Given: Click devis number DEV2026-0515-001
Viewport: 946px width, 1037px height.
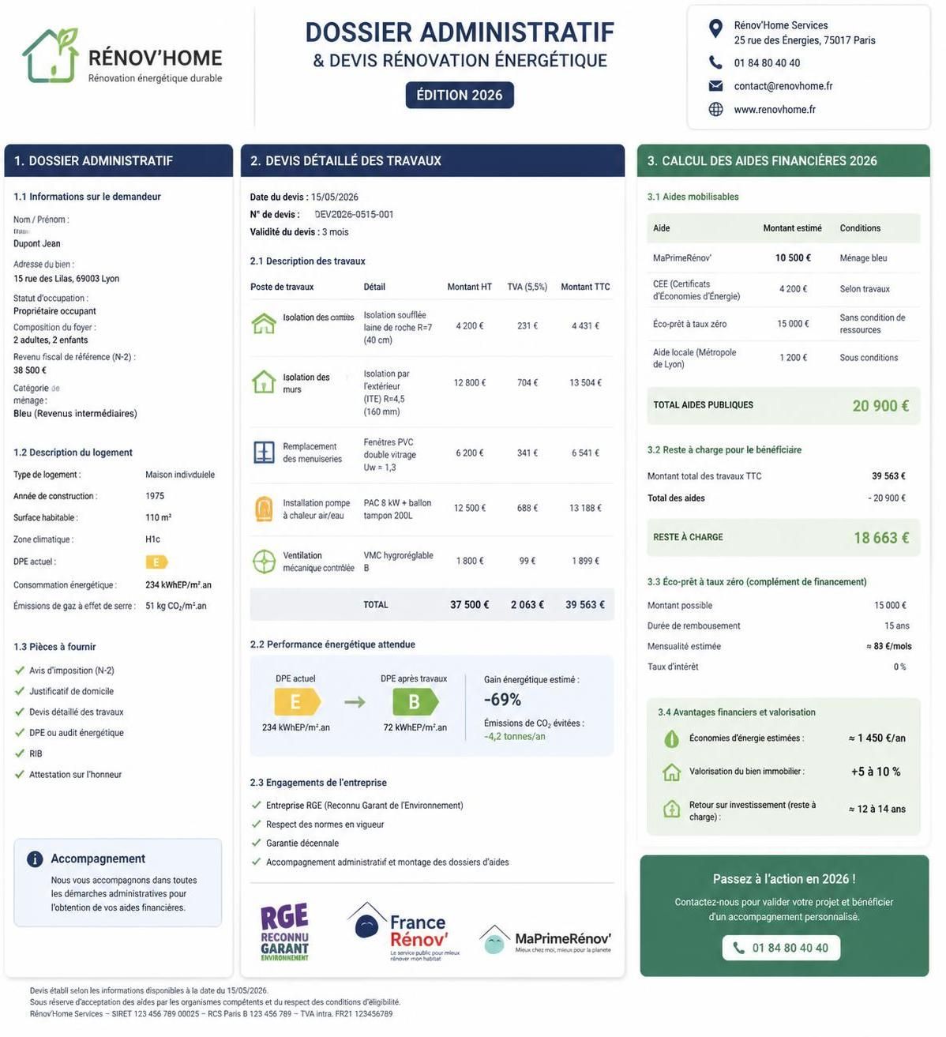Looking at the screenshot, I should (x=354, y=214).
